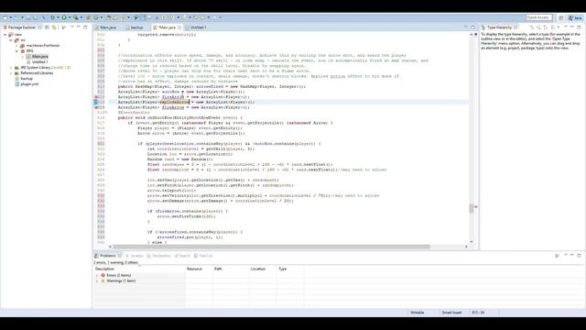Minimize the editor area
The image size is (586, 330).
(466, 27)
